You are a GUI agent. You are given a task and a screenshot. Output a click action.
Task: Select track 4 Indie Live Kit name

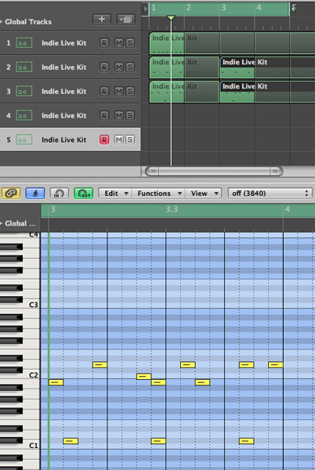pos(63,115)
